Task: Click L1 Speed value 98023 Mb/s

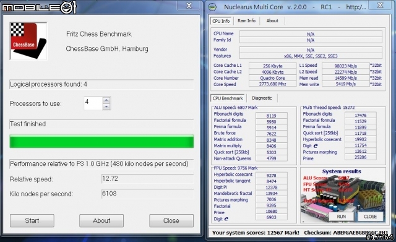Action: coord(346,66)
